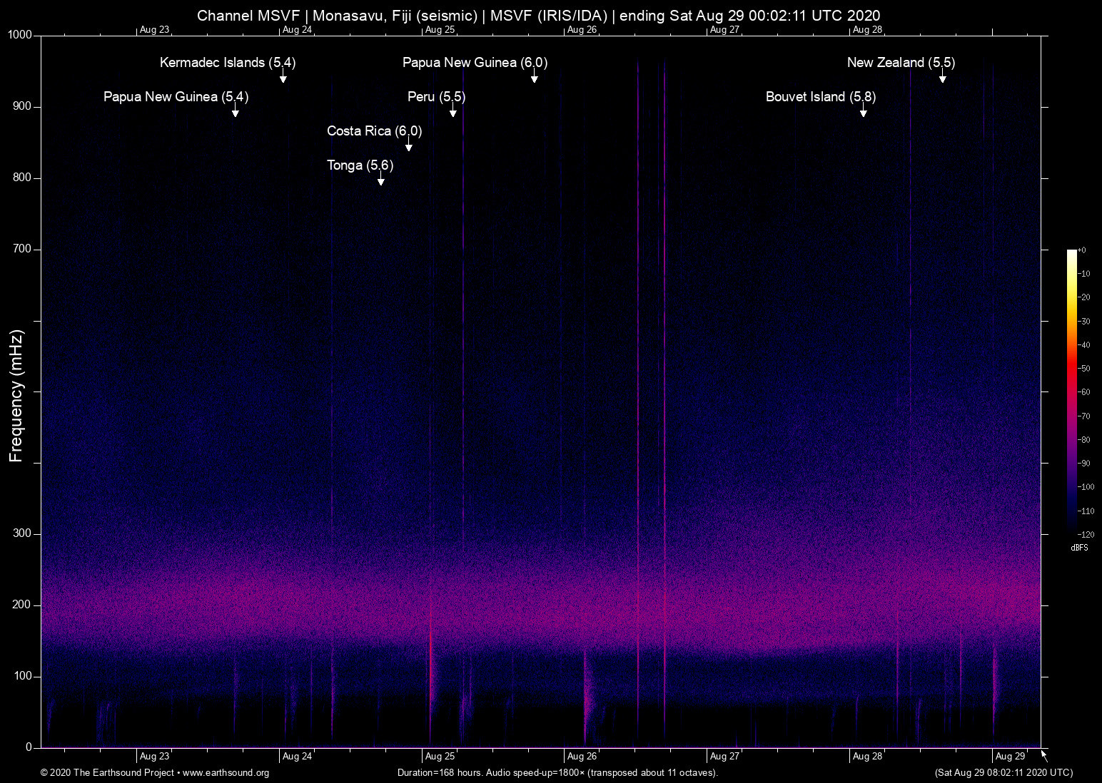Screen dimensions: 1102x783
Task: Click the Tonga (5.6) earthquake annotation
Action: point(359,165)
